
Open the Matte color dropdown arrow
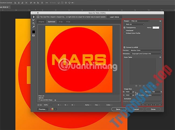[160, 28]
